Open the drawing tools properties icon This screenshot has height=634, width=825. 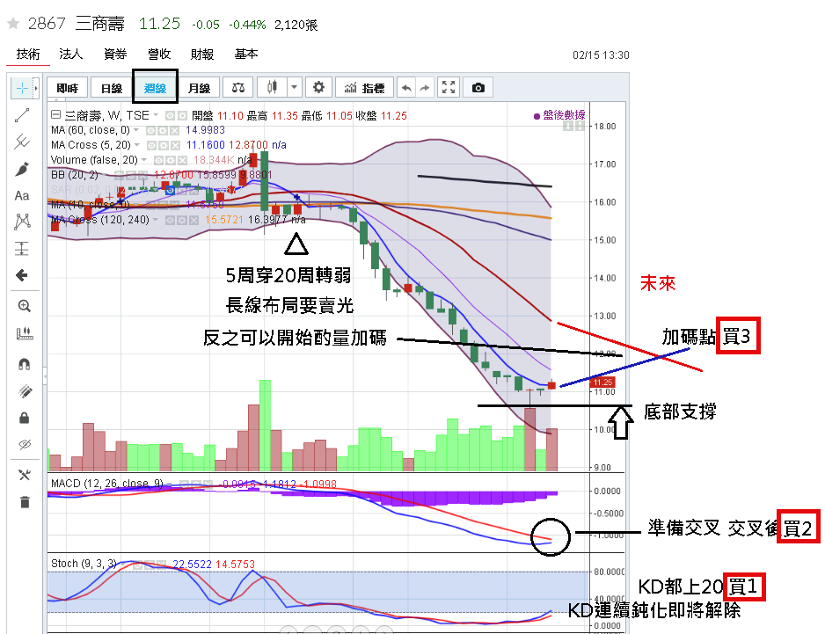(x=25, y=475)
